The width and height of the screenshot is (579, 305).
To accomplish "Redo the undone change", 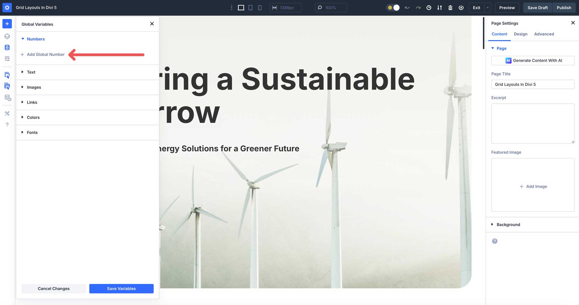I will 418,7.
